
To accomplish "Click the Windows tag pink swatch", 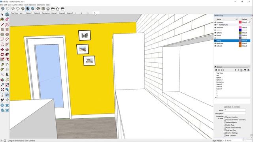I will 240,28.
